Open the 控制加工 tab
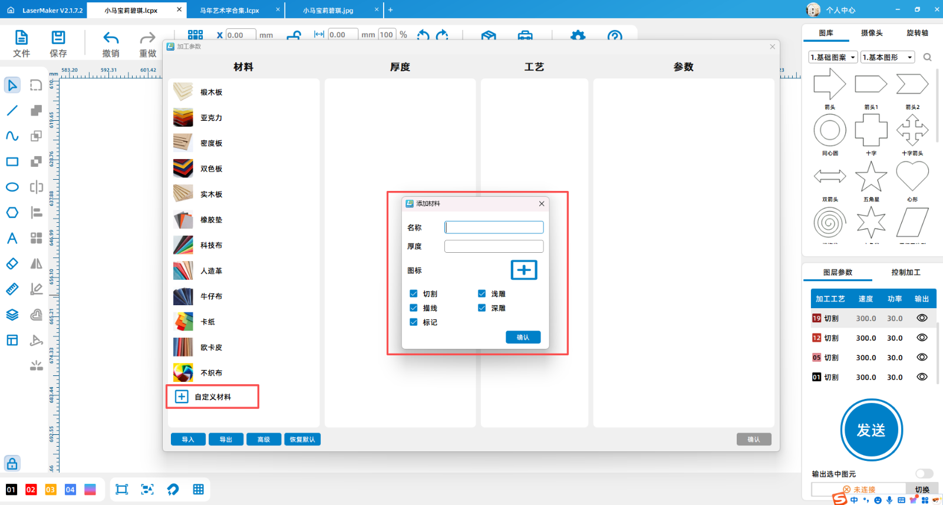 pos(905,272)
